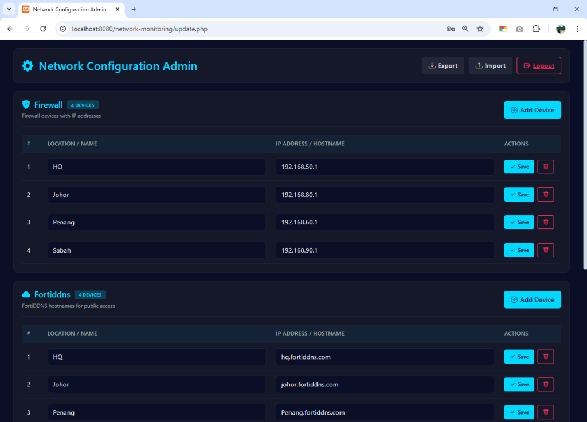Select the Network Configuration Admin tab
Screen dimensions: 587x422
[69, 9]
